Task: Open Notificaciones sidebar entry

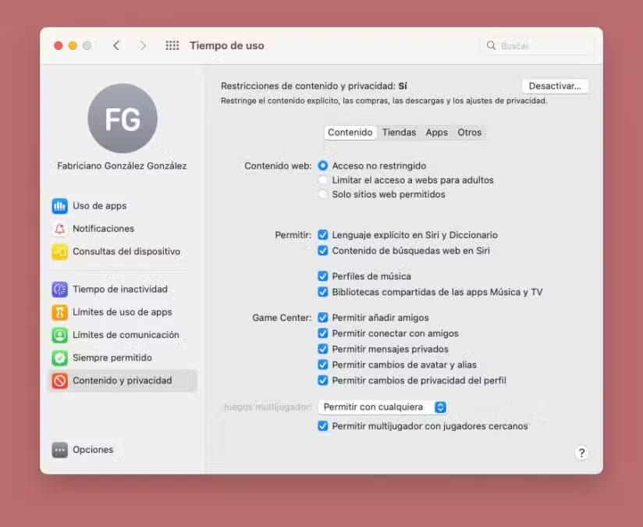Action: pos(123,229)
